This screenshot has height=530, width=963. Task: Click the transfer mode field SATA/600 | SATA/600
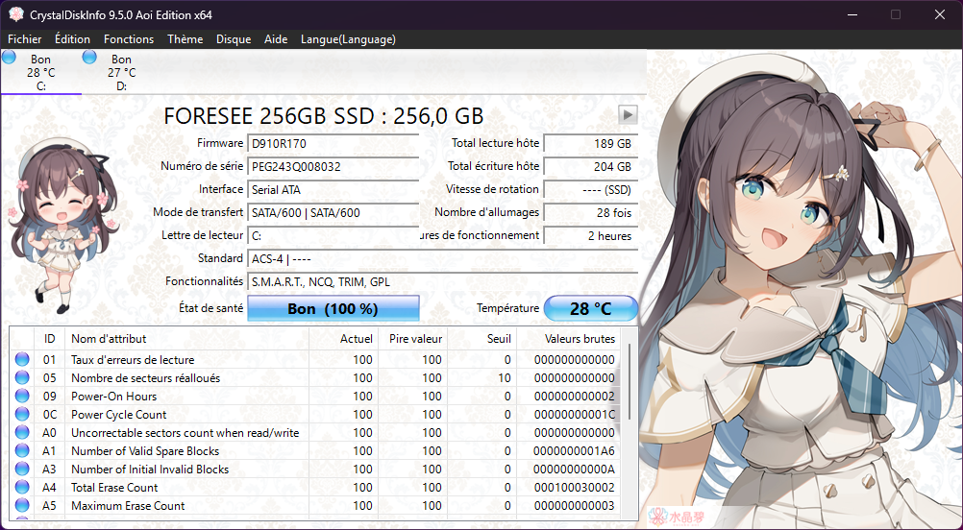click(x=333, y=213)
